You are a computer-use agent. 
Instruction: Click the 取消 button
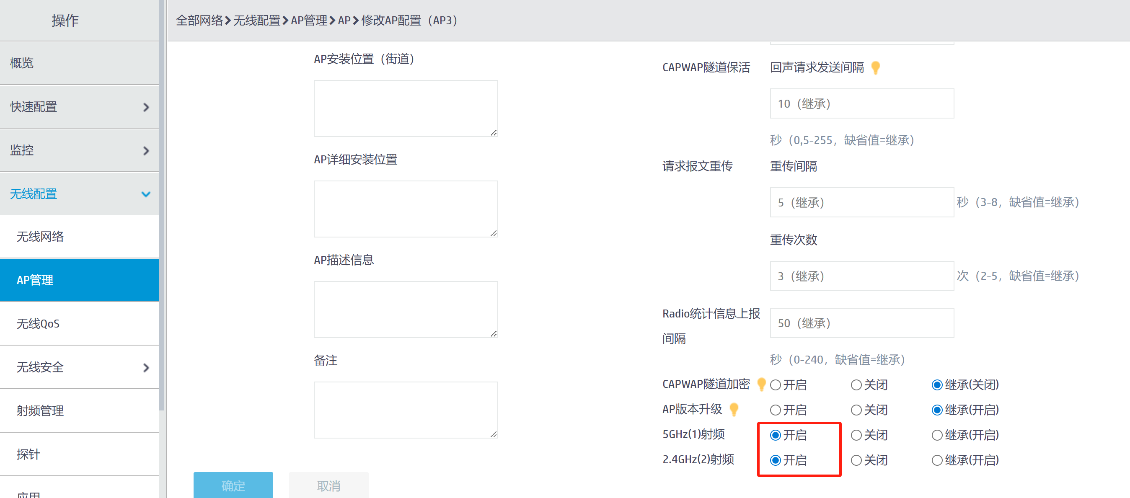tap(328, 485)
